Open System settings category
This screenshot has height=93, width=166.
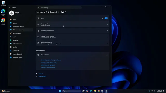point(21,23)
